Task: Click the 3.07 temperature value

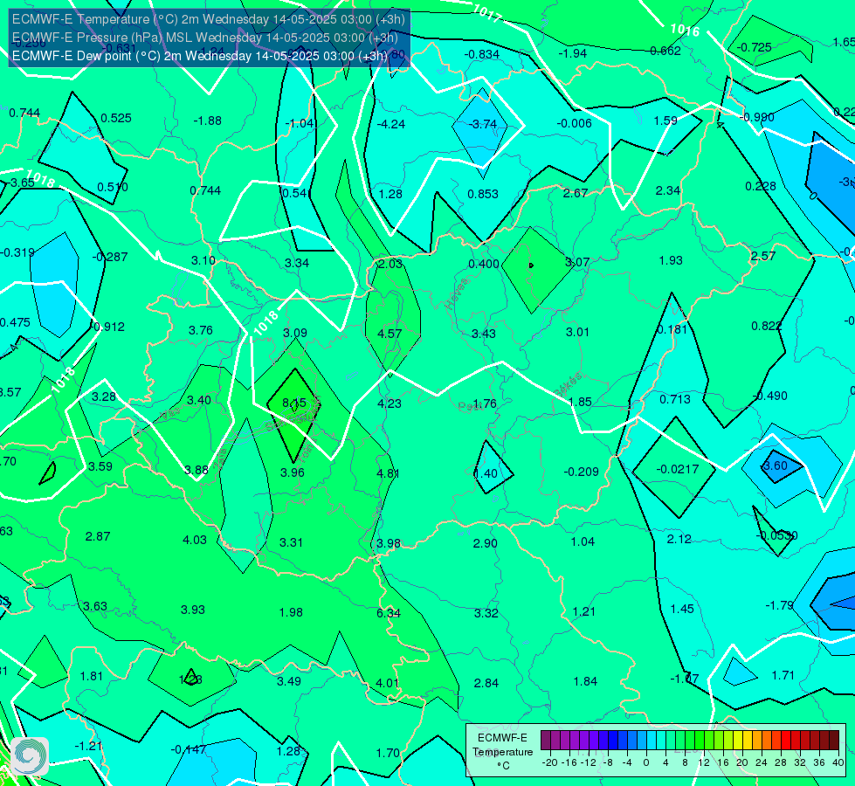Action: (577, 262)
